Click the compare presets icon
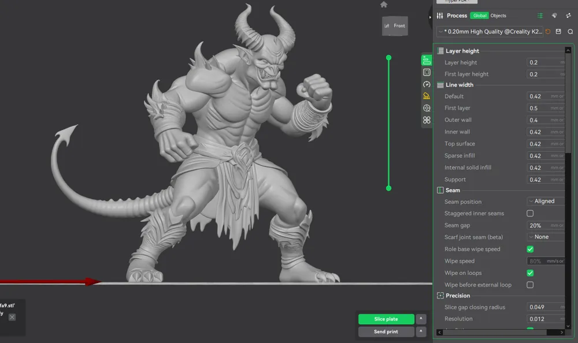Image resolution: width=578 pixels, height=343 pixels. 554,16
